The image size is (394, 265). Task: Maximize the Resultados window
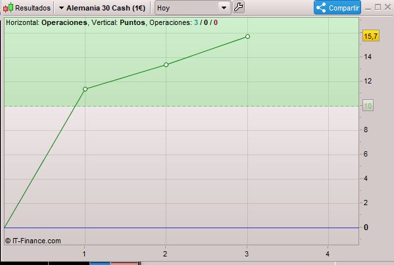pyautogui.click(x=378, y=7)
